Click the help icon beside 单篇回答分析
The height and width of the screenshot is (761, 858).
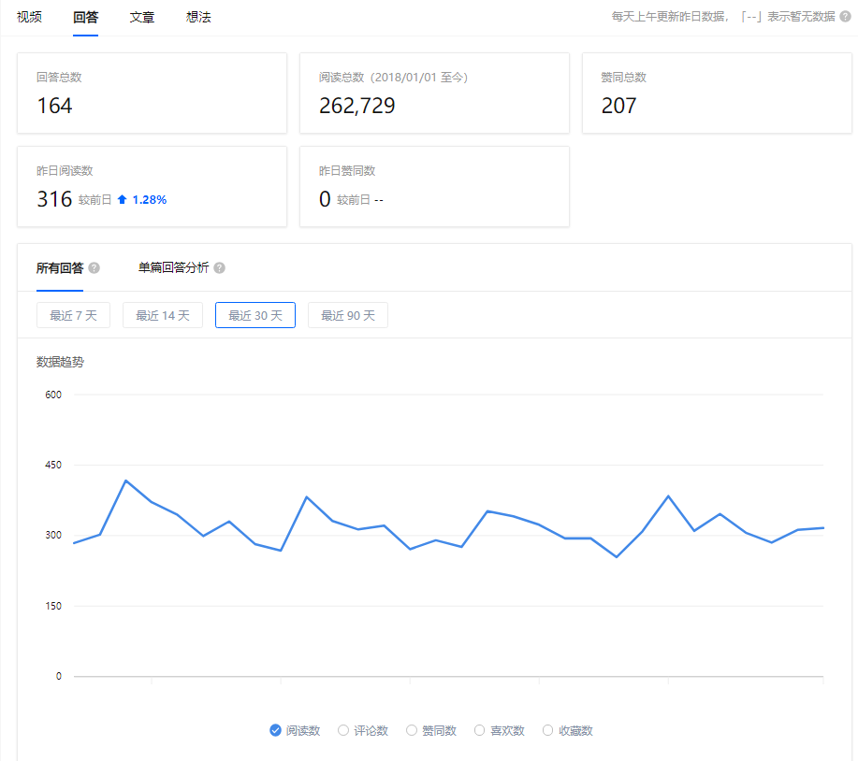[x=219, y=266]
